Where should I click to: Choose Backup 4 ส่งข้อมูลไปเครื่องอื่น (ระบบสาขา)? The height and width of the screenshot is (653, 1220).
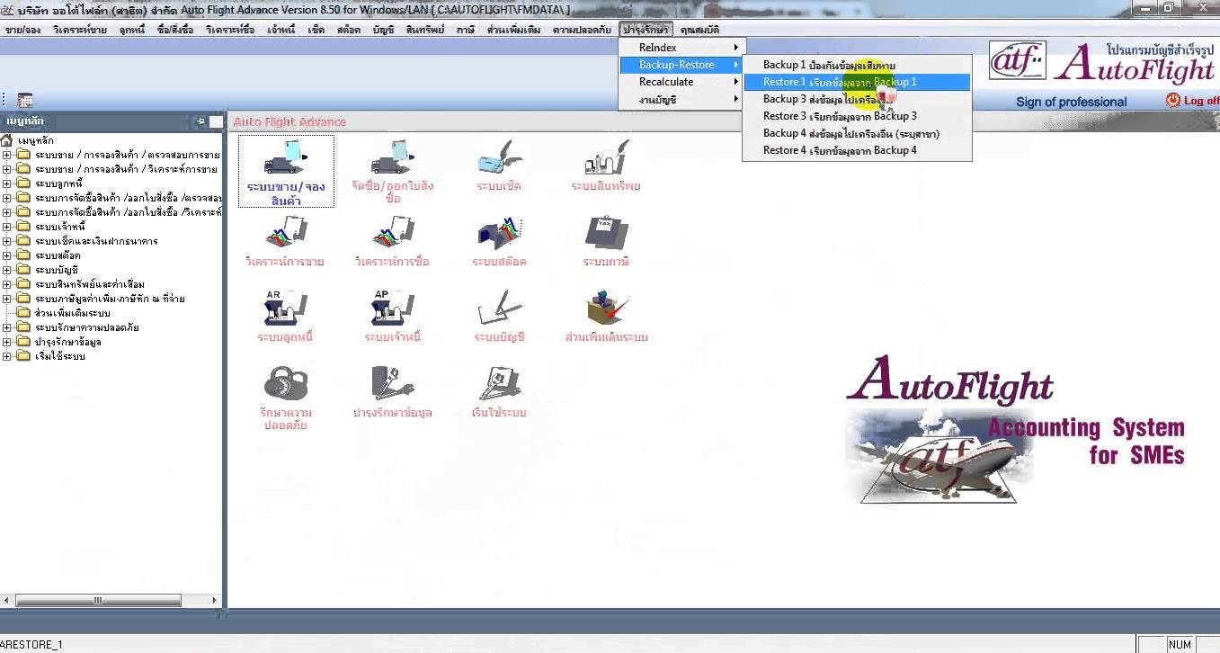(x=857, y=133)
